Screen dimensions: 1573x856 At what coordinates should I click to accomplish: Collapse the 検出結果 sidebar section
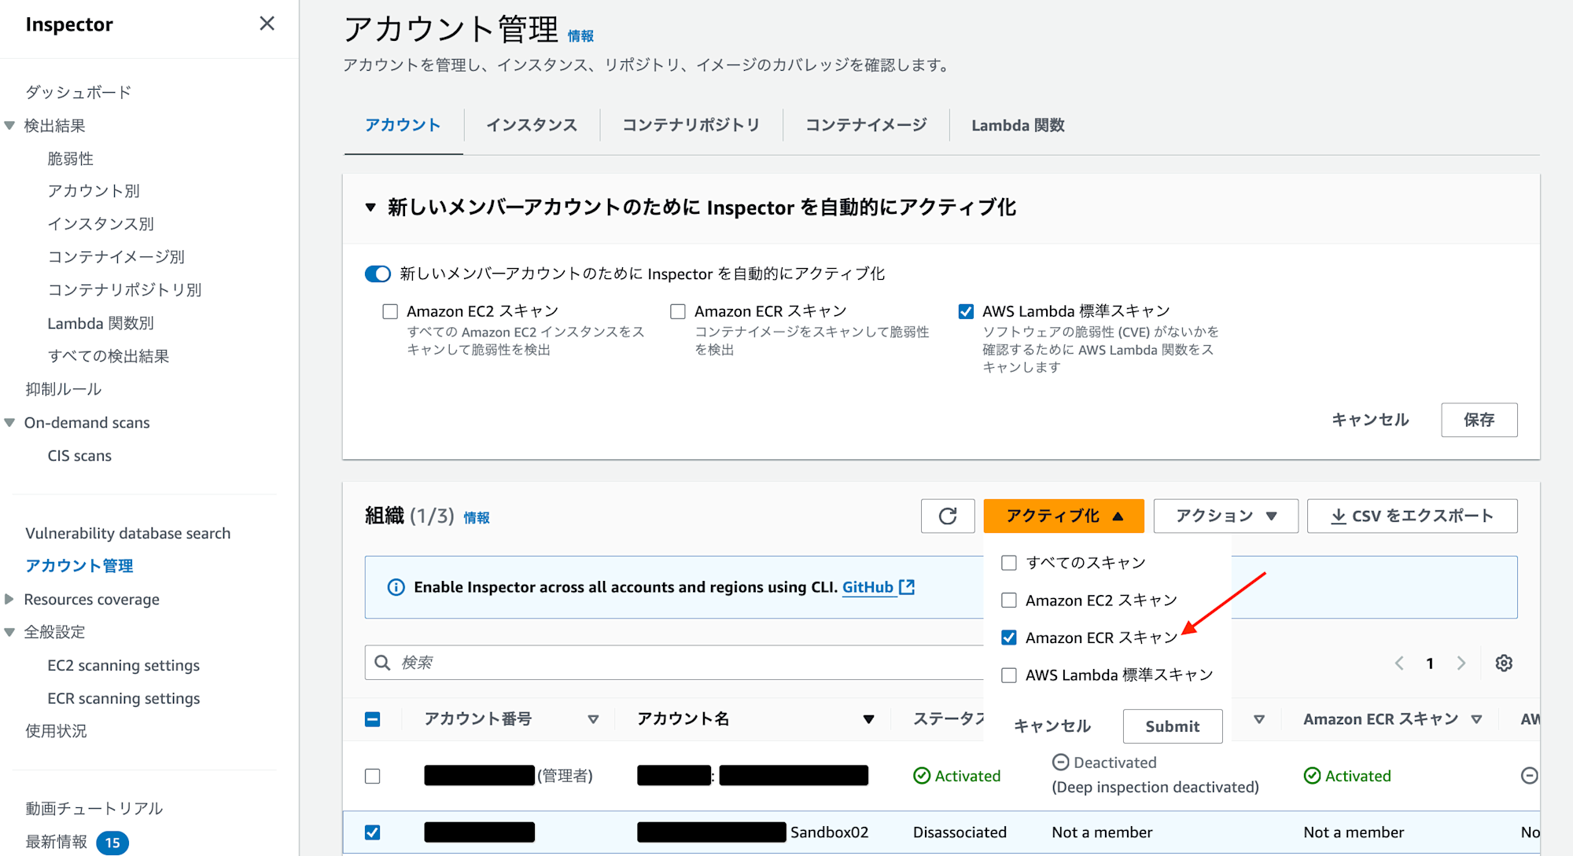[x=9, y=126]
